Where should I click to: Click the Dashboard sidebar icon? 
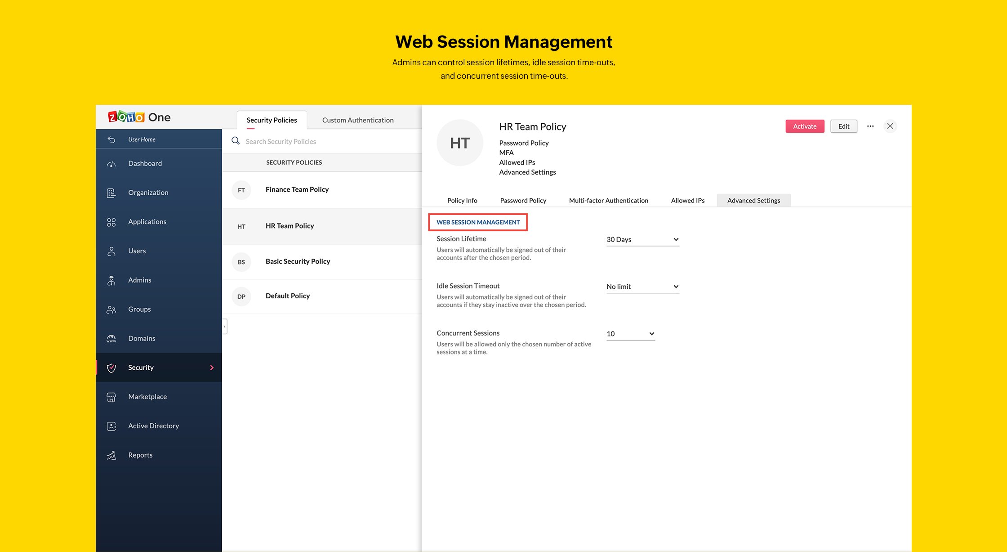(112, 162)
